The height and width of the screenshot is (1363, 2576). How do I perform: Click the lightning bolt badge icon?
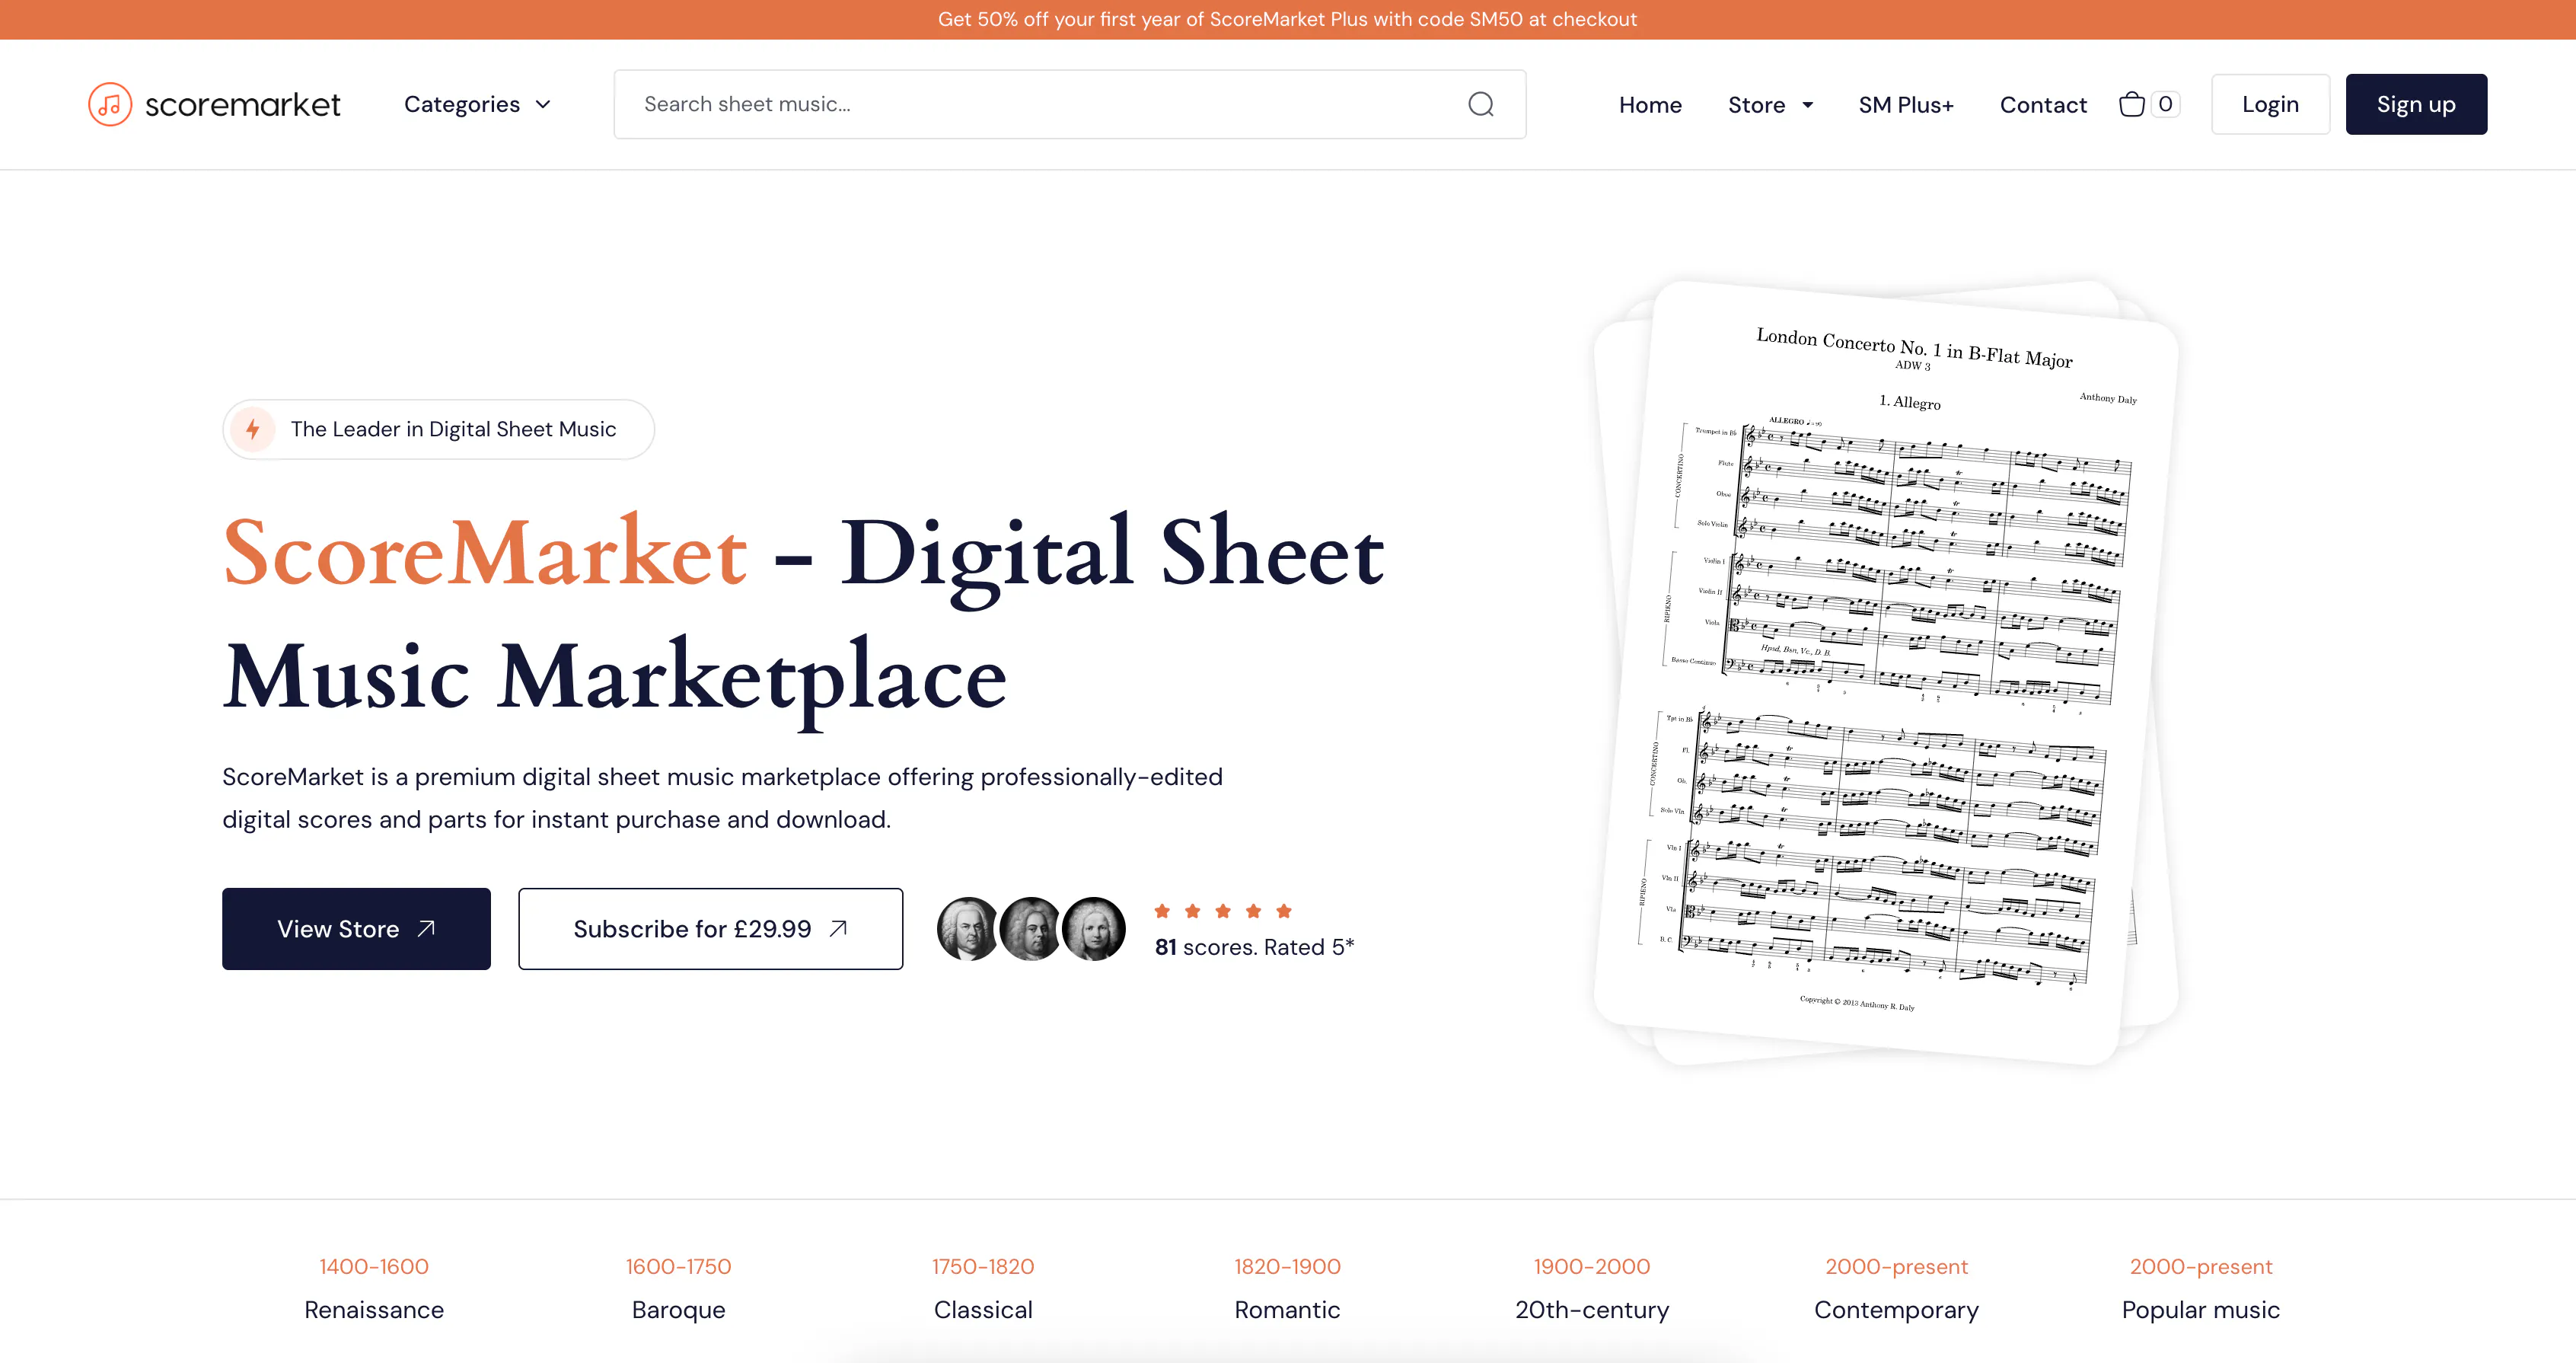tap(253, 429)
